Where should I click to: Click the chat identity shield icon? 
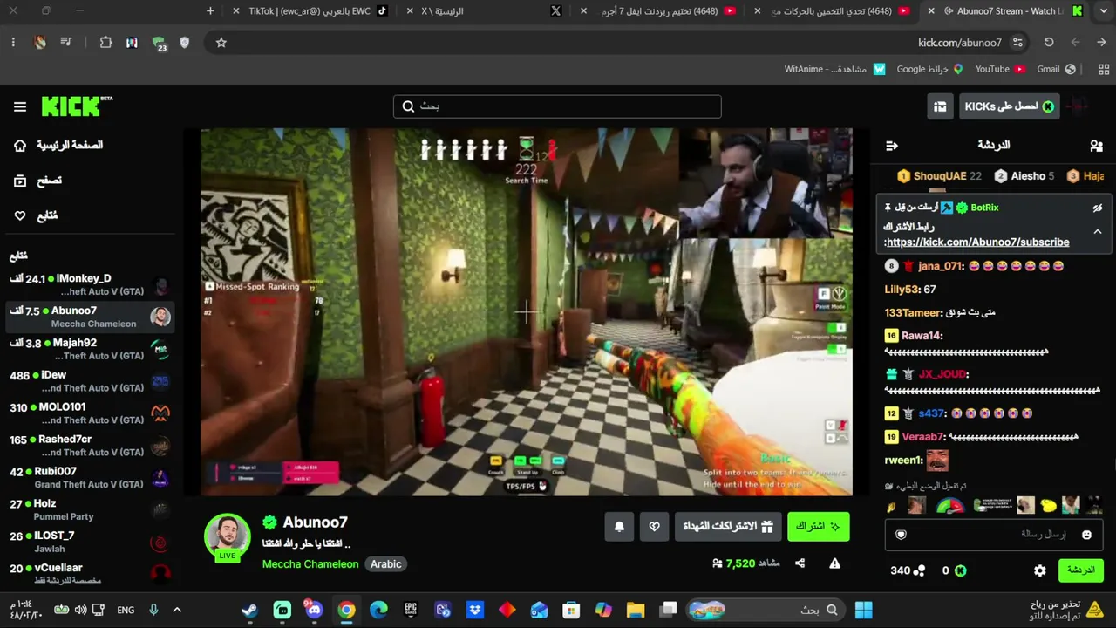(x=902, y=535)
